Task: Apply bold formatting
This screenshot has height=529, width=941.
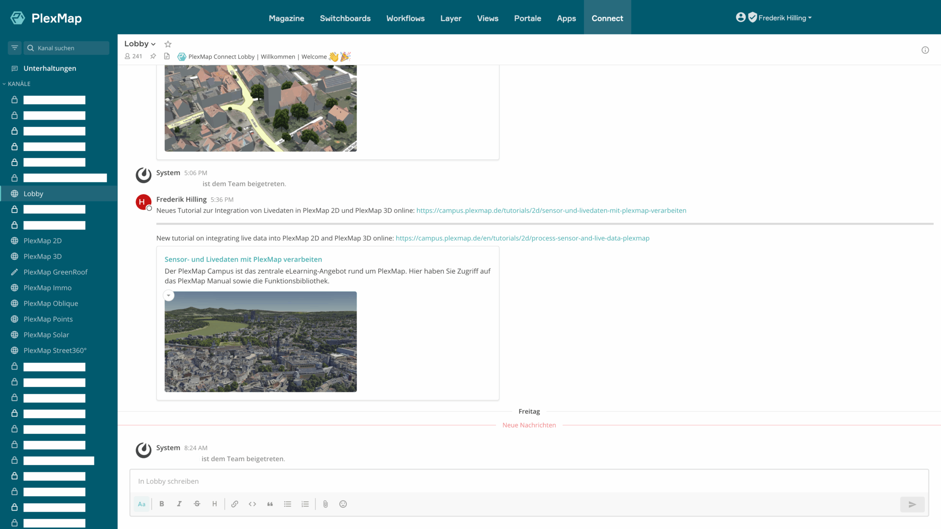Action: pos(162,504)
